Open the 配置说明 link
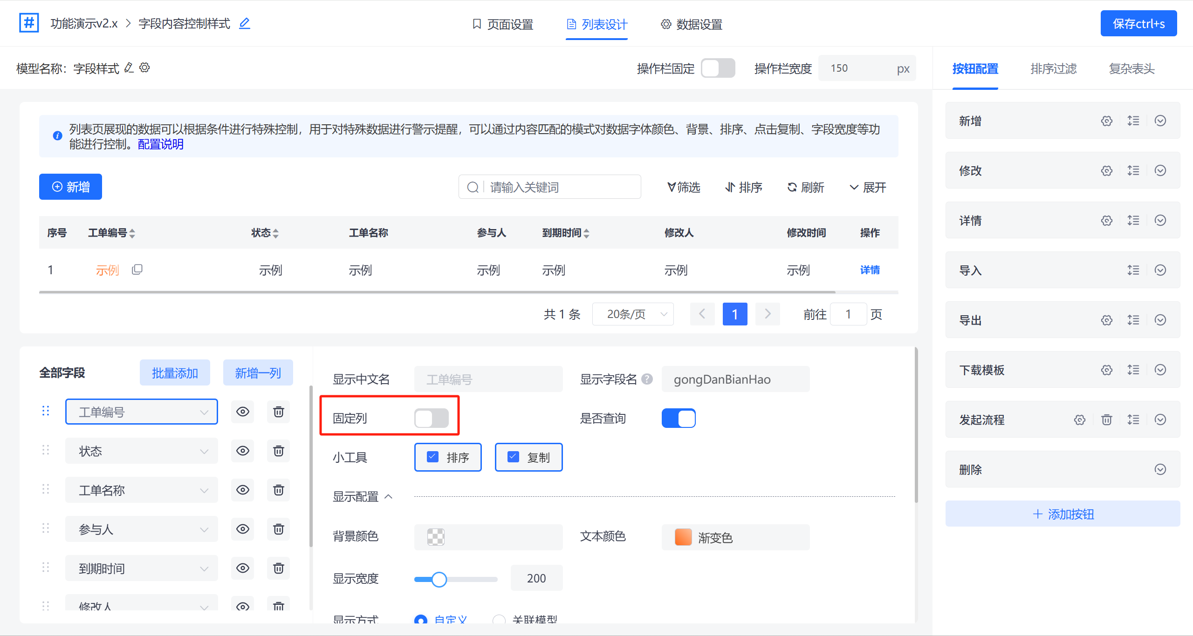The width and height of the screenshot is (1193, 636). 161,144
